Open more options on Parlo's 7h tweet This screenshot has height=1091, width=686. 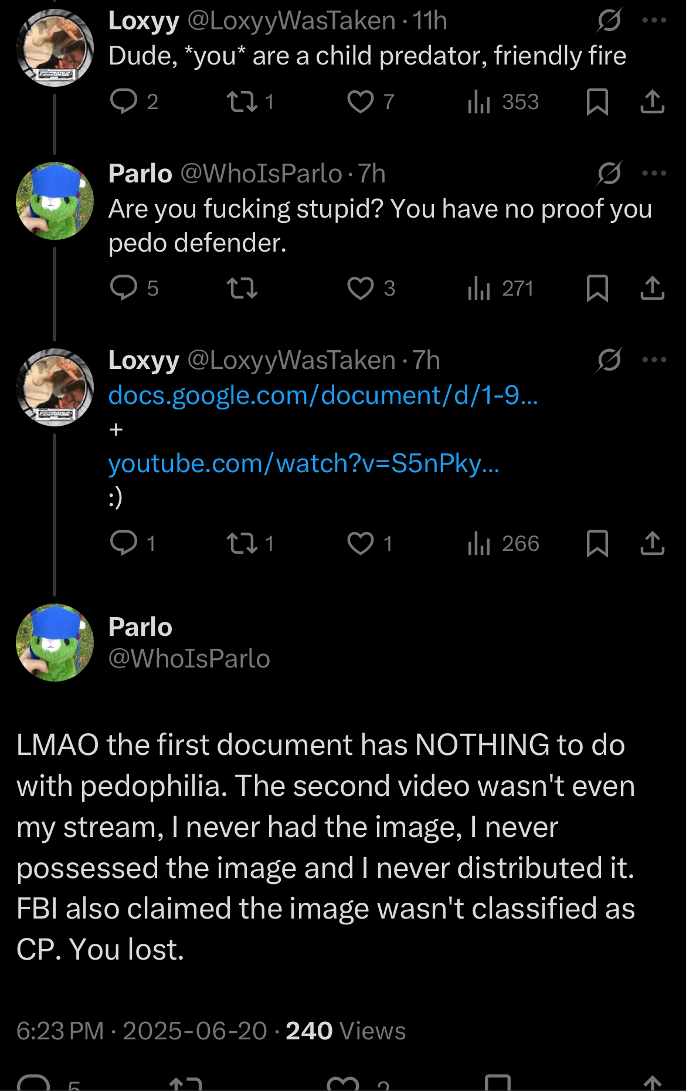click(x=654, y=173)
